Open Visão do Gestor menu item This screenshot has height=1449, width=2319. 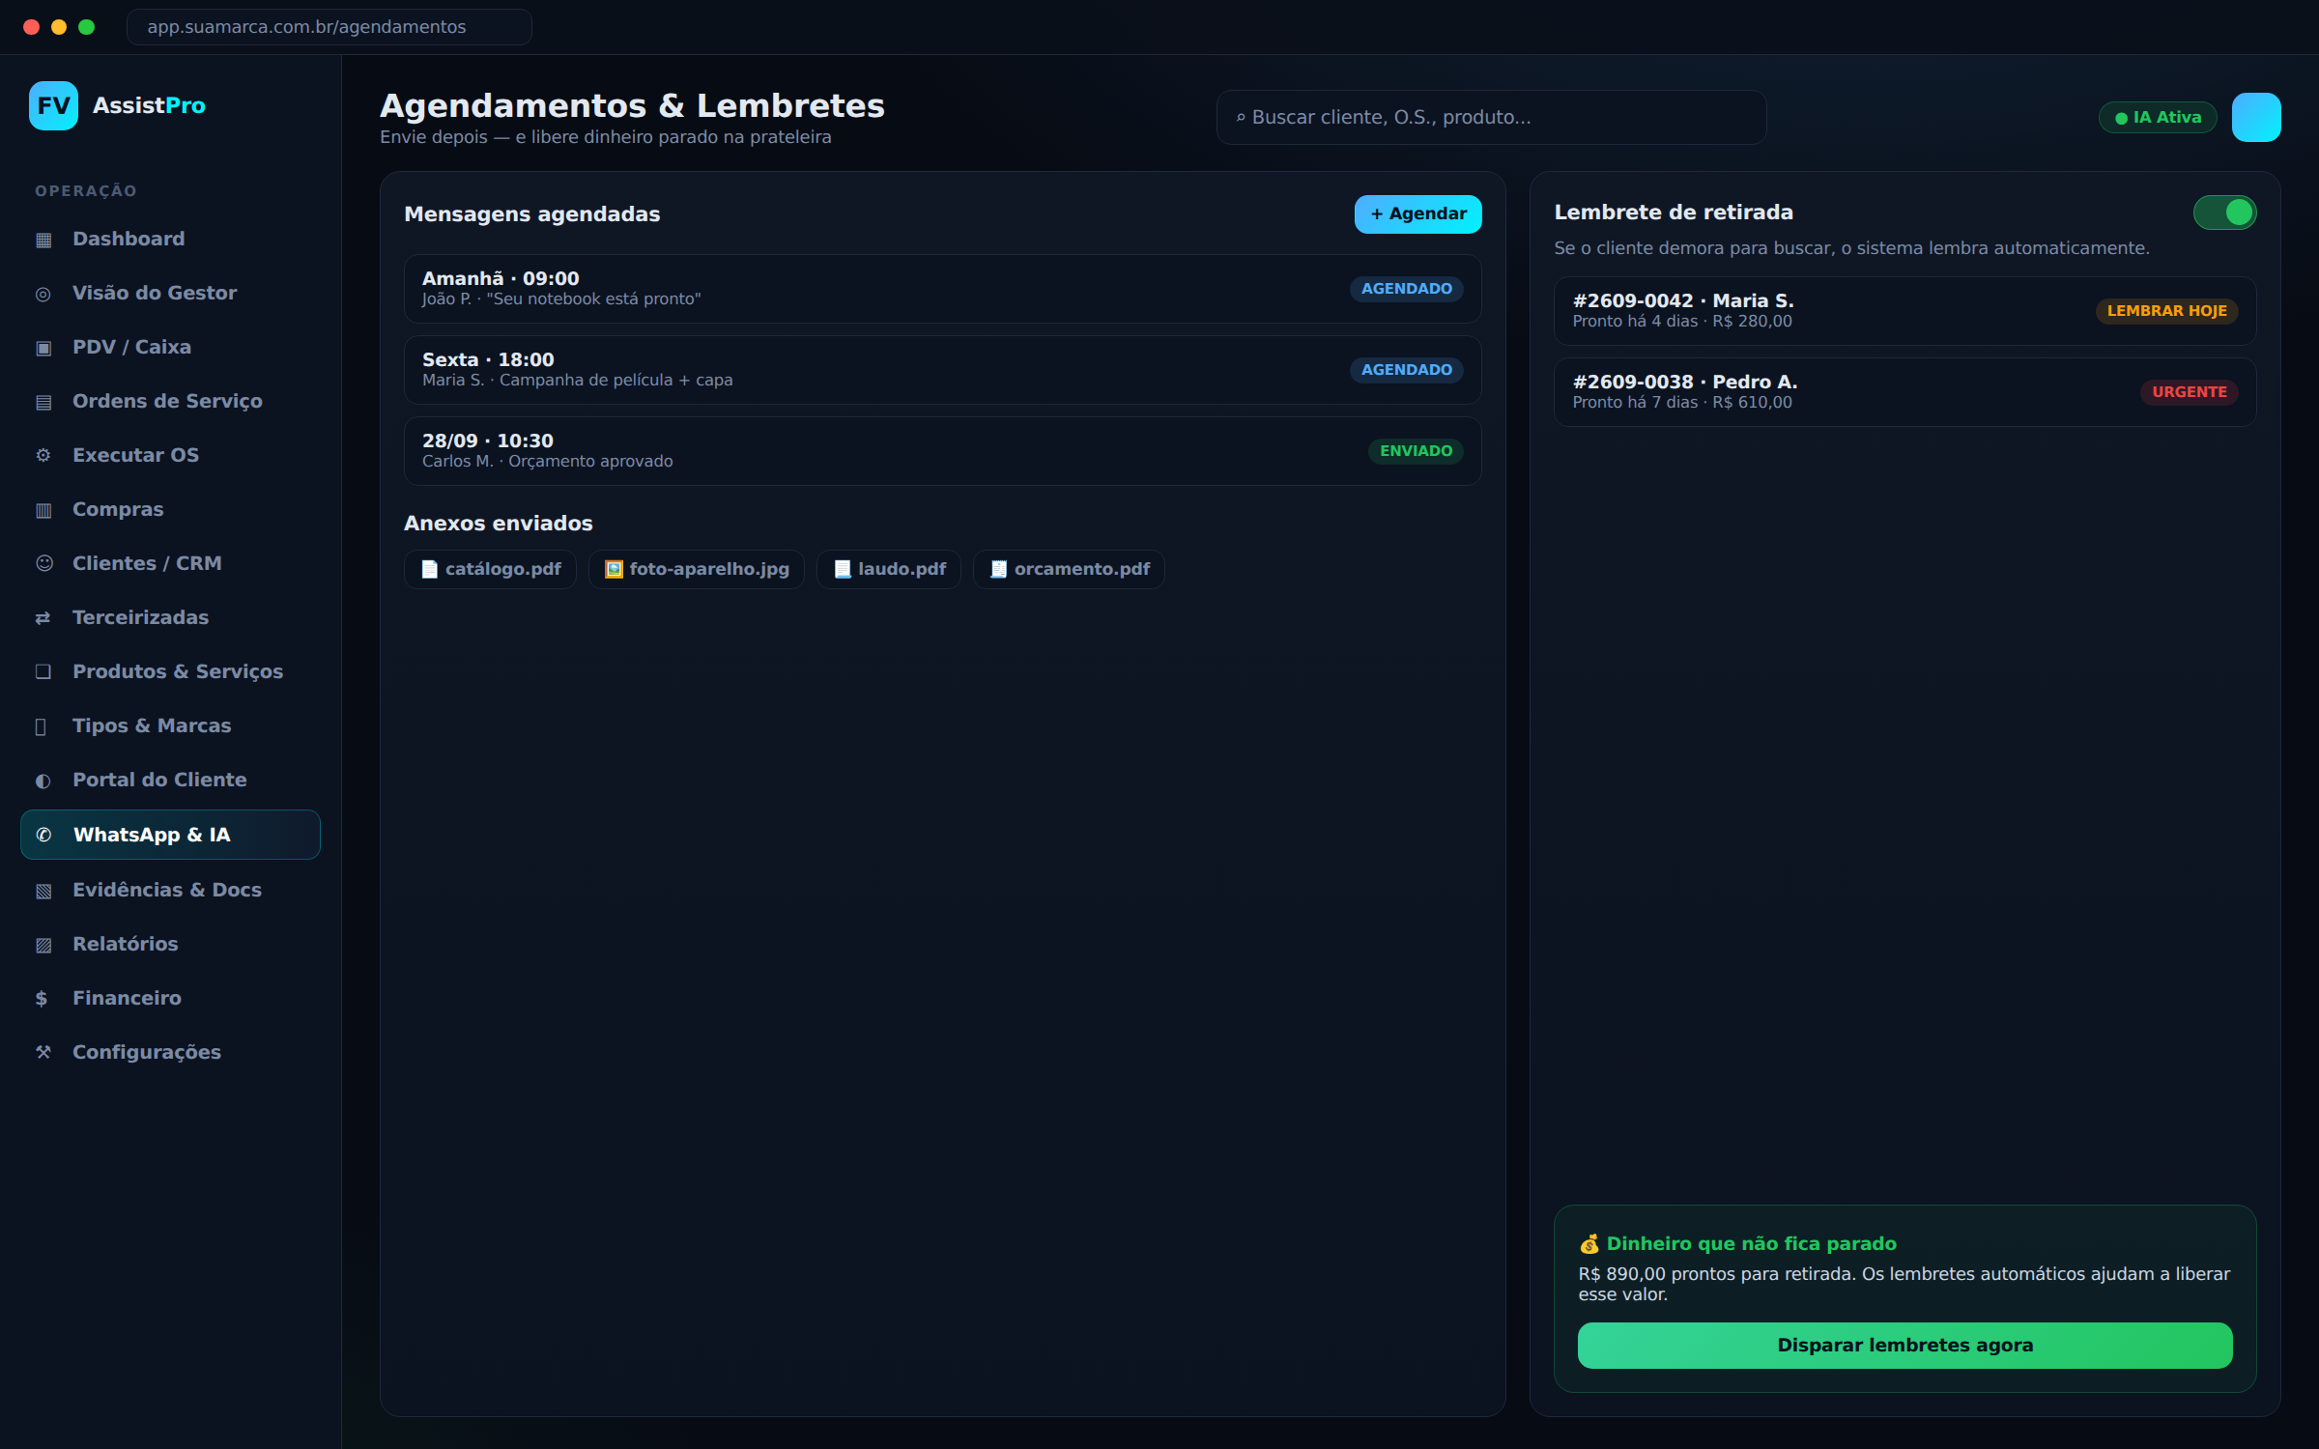pos(170,293)
